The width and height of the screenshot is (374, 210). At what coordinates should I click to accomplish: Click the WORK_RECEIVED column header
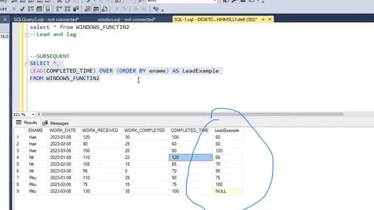pos(100,131)
